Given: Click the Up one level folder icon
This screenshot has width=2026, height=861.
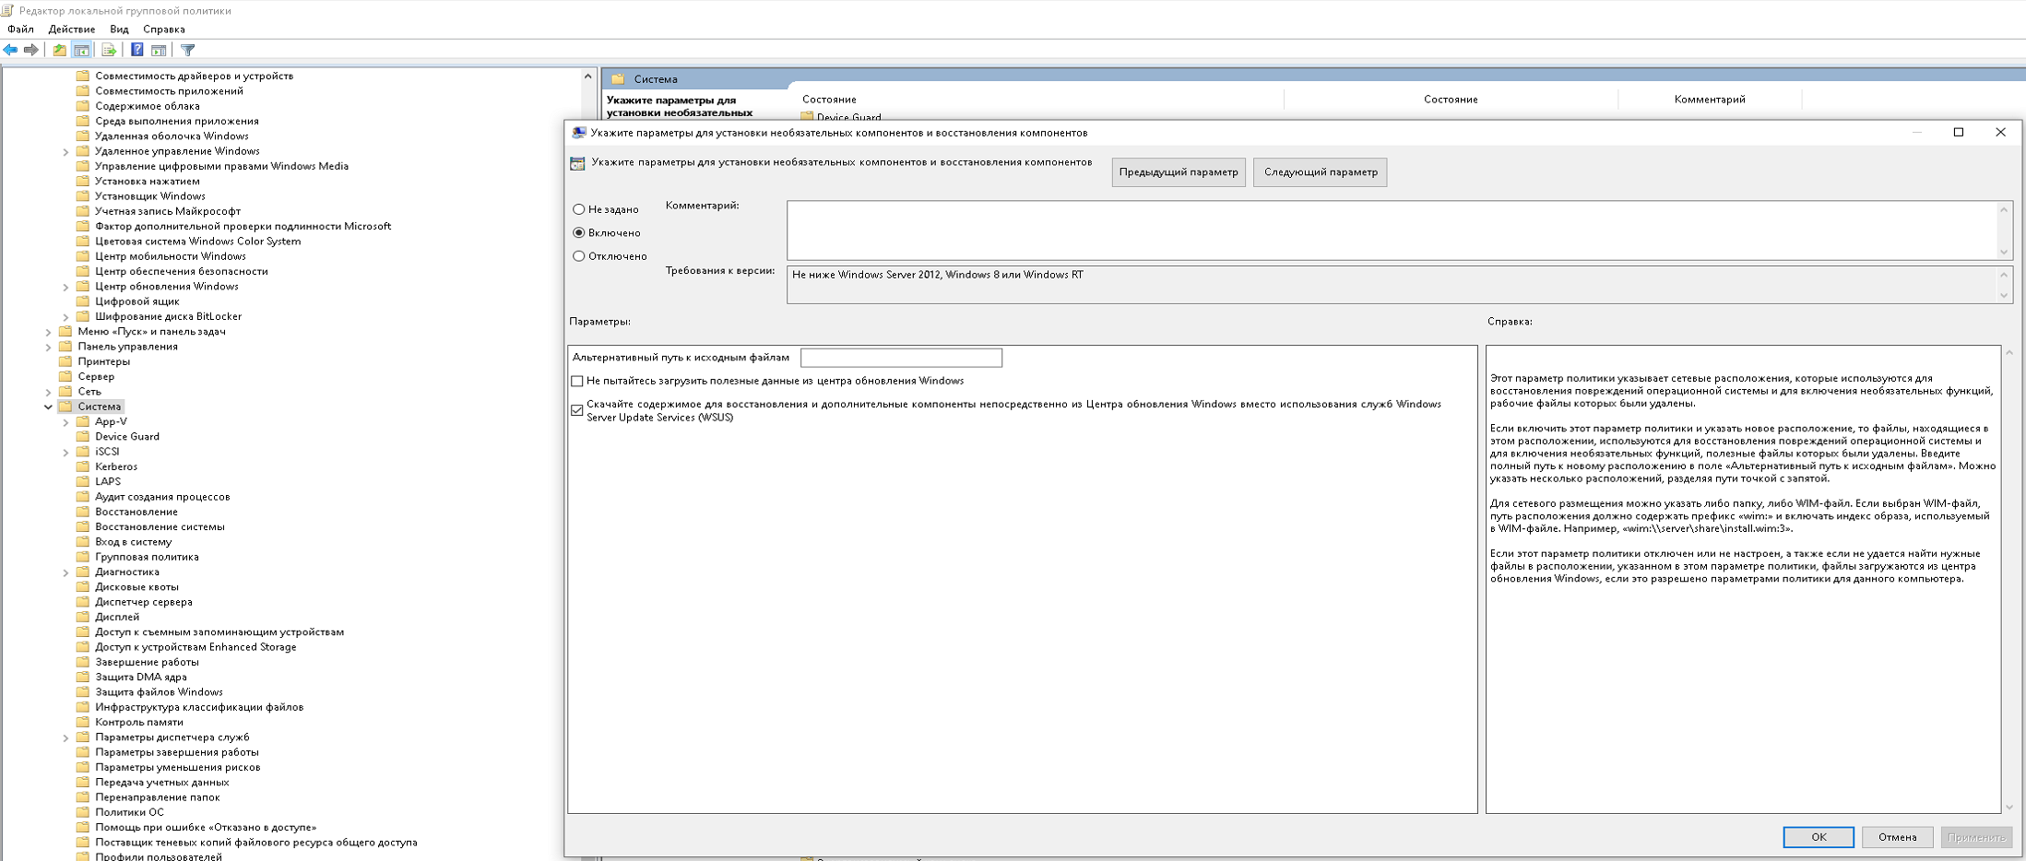Looking at the screenshot, I should (59, 50).
